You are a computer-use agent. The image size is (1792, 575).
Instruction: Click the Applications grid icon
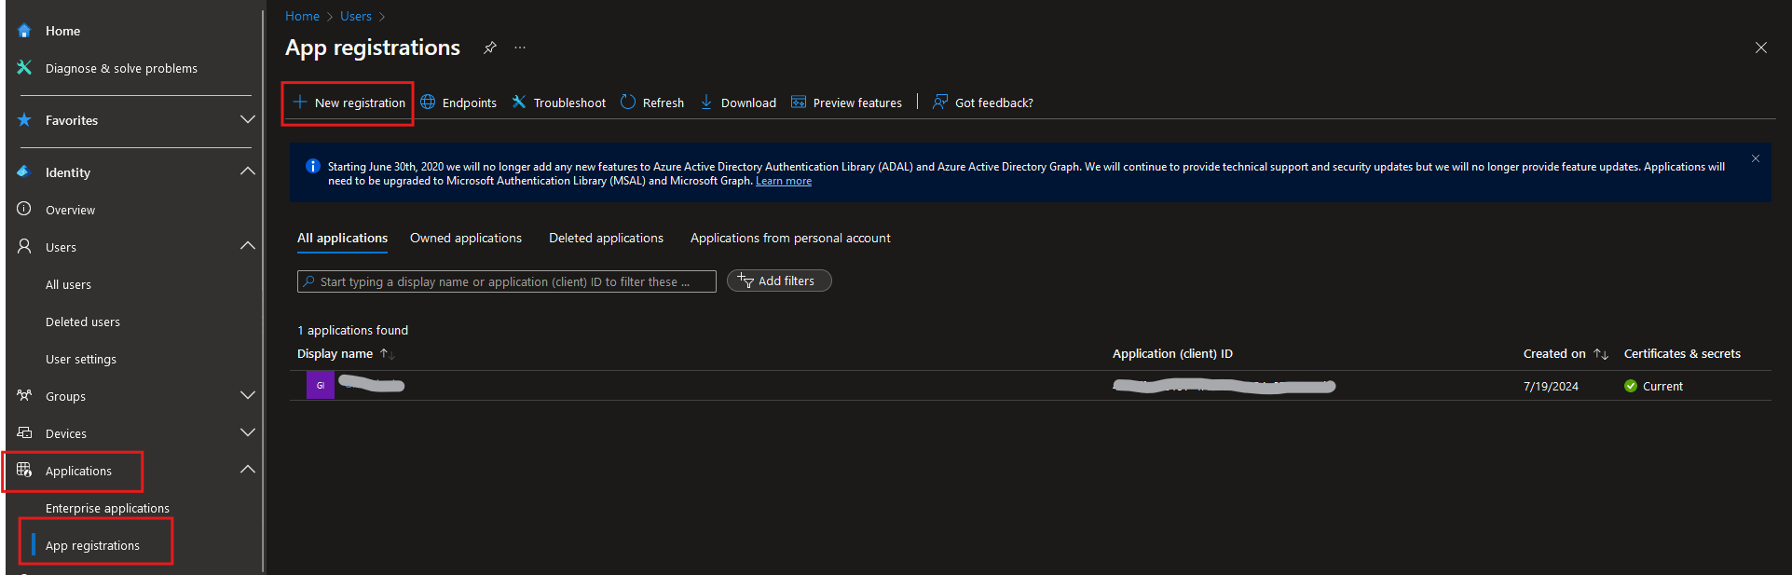[x=24, y=470]
